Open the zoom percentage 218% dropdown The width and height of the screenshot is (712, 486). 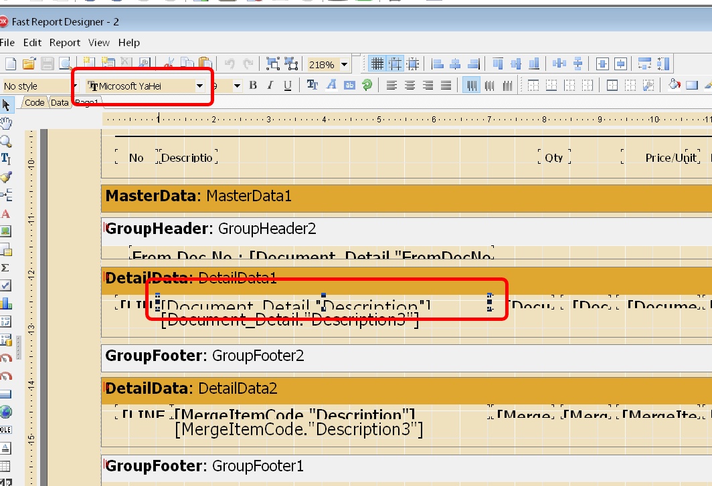click(x=343, y=65)
